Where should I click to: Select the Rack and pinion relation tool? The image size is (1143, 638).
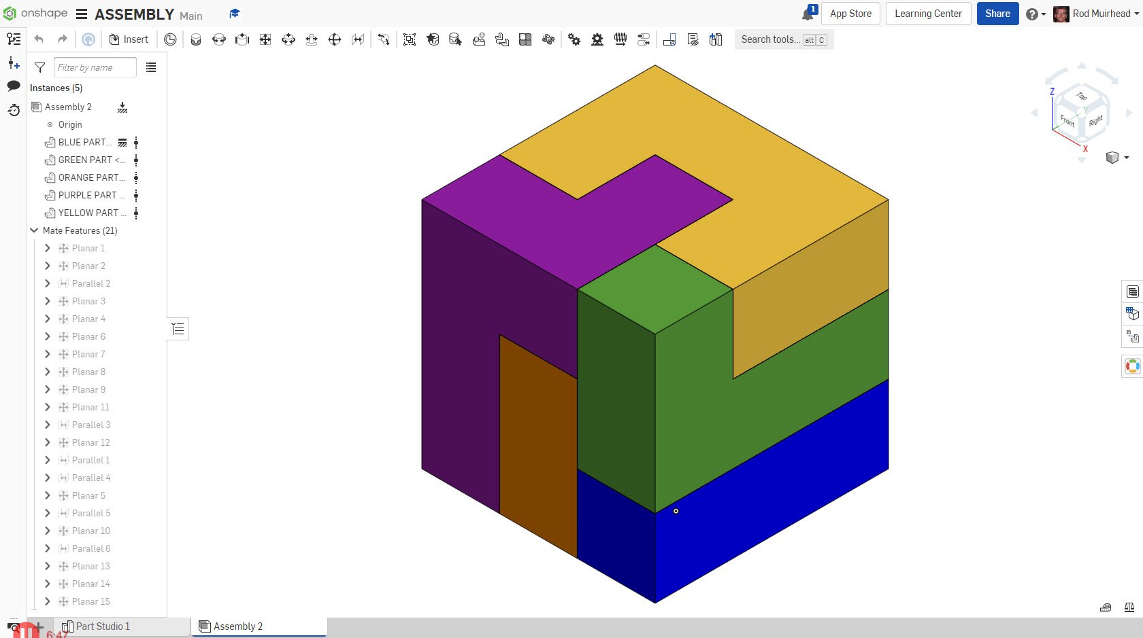coord(597,39)
